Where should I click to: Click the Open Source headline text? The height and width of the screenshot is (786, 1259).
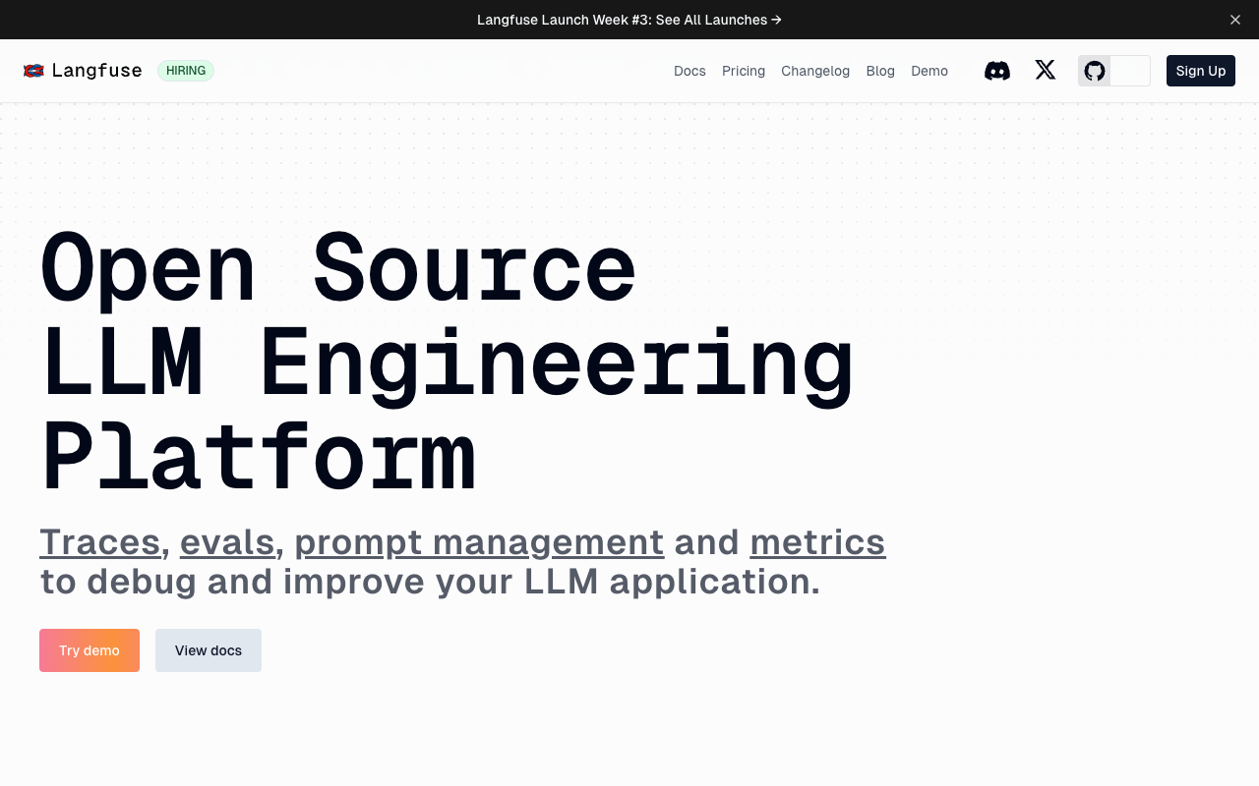[x=338, y=269]
